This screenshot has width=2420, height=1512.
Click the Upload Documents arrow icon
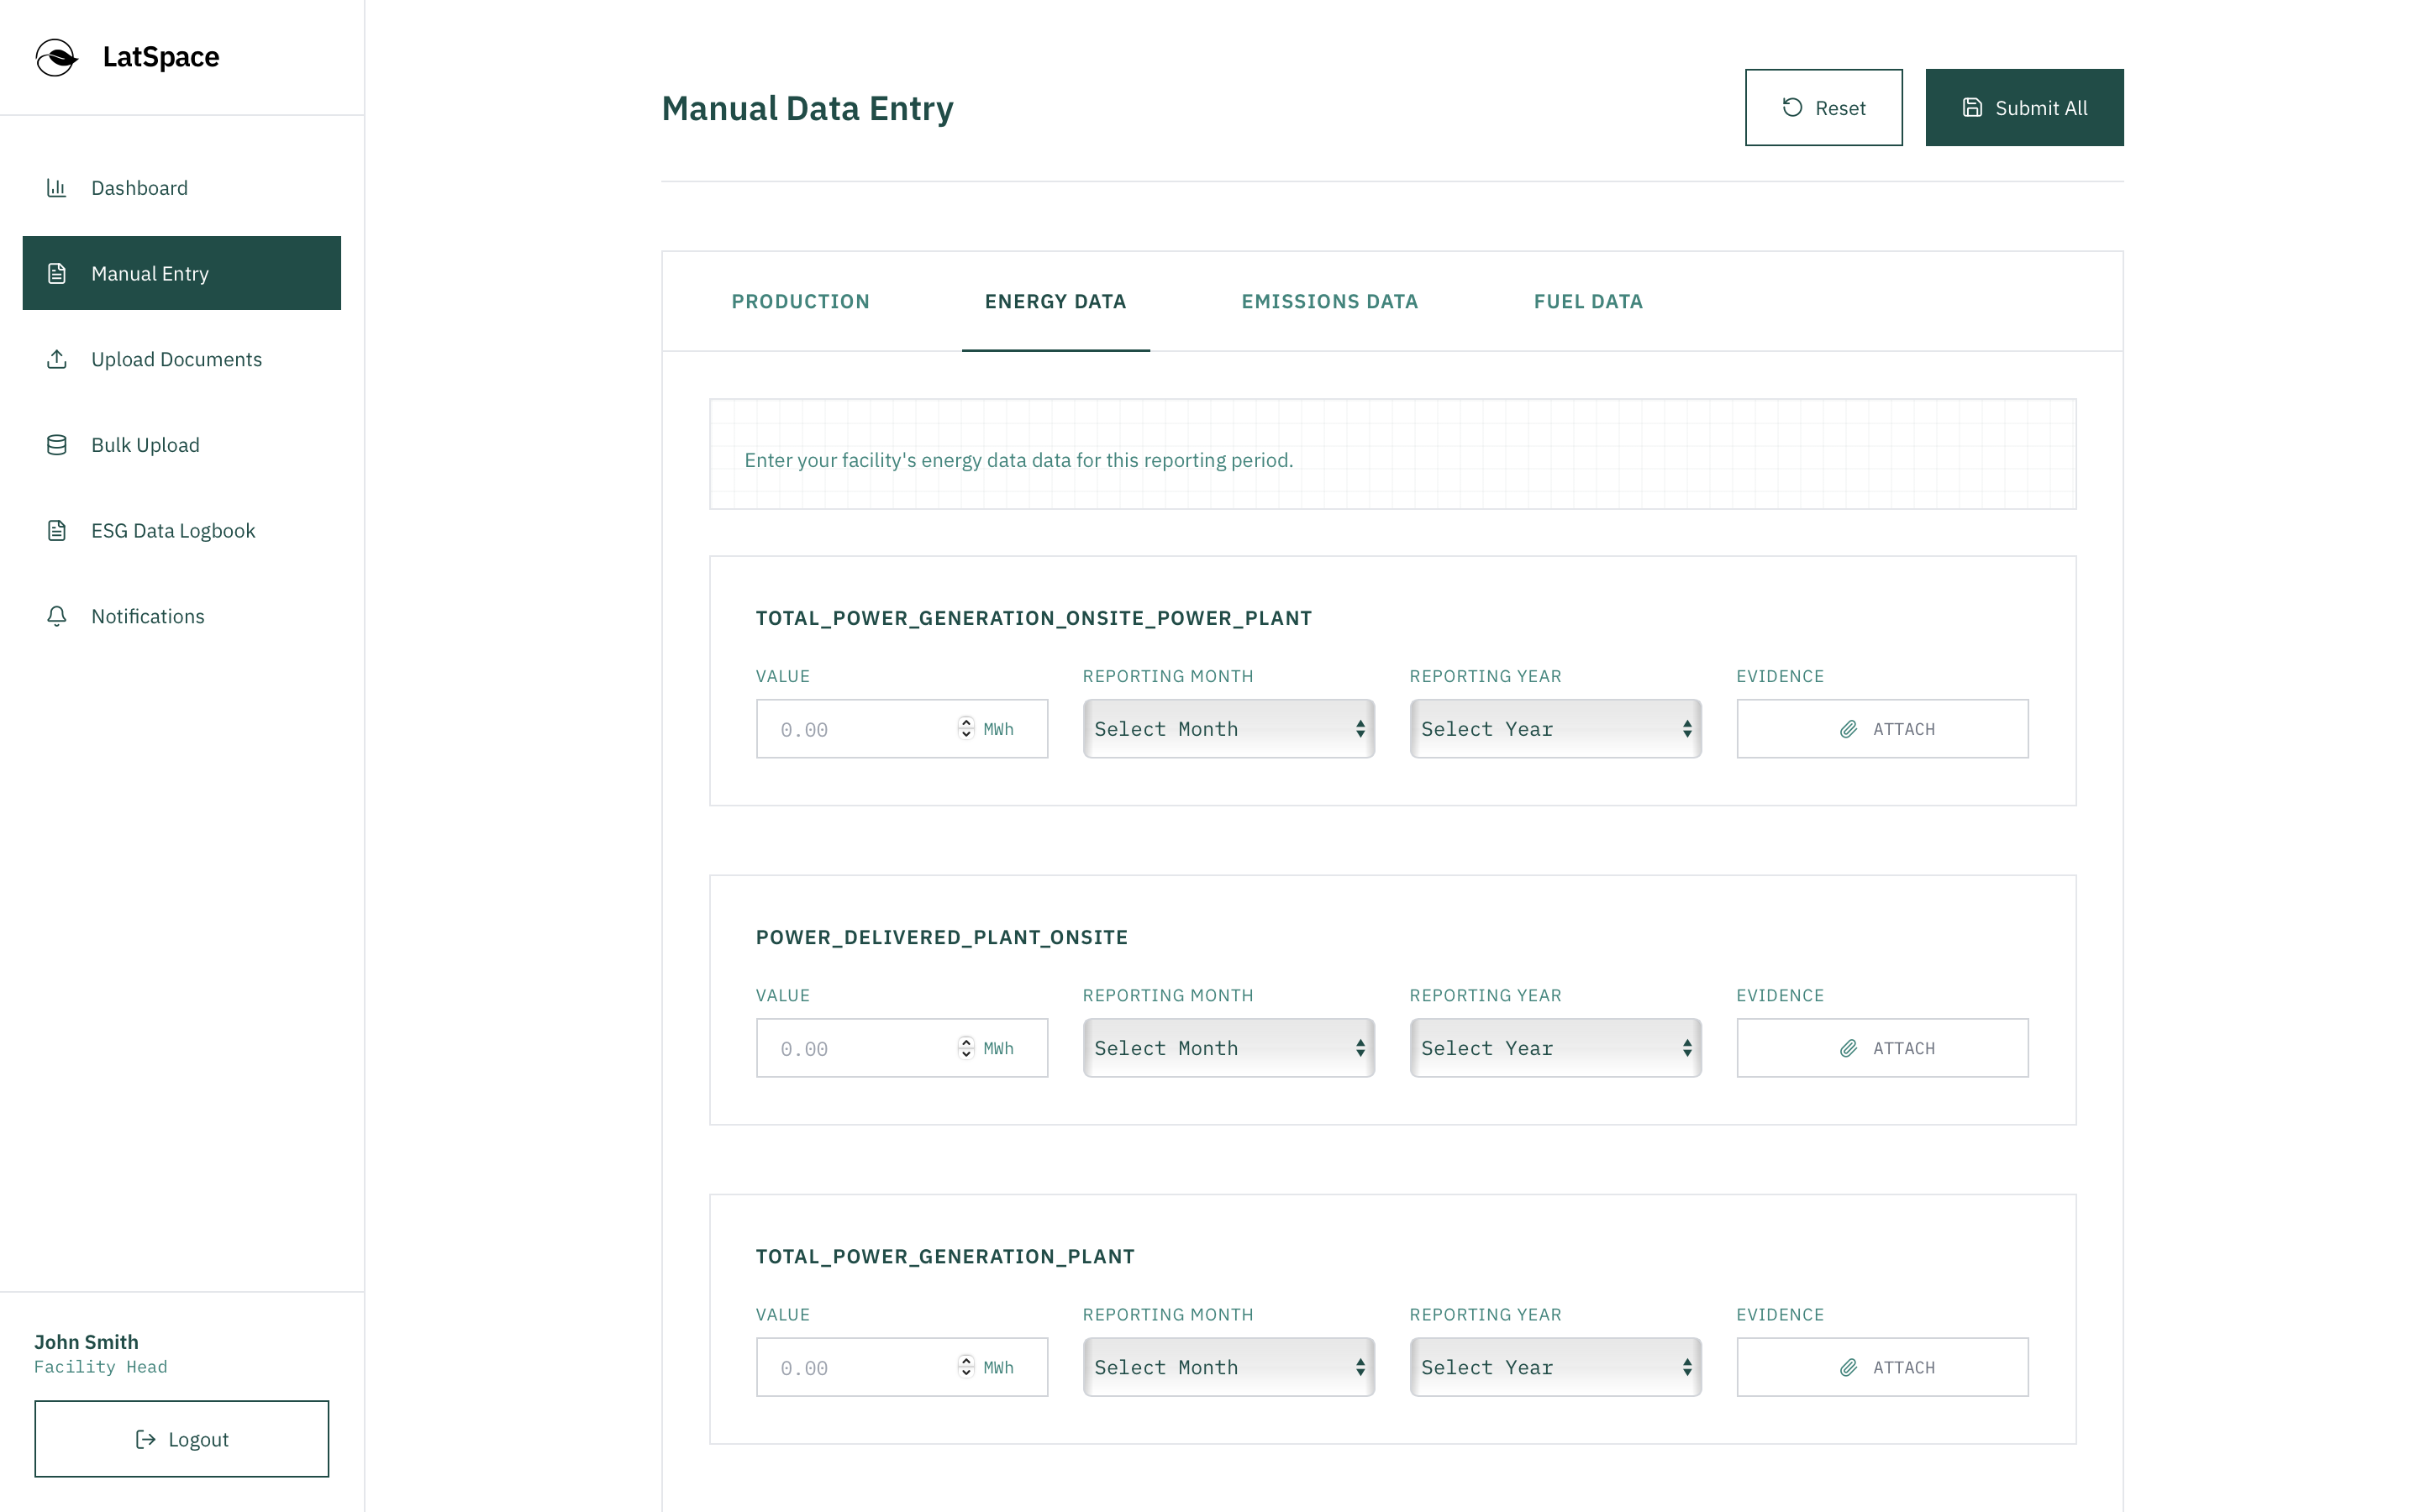point(57,359)
